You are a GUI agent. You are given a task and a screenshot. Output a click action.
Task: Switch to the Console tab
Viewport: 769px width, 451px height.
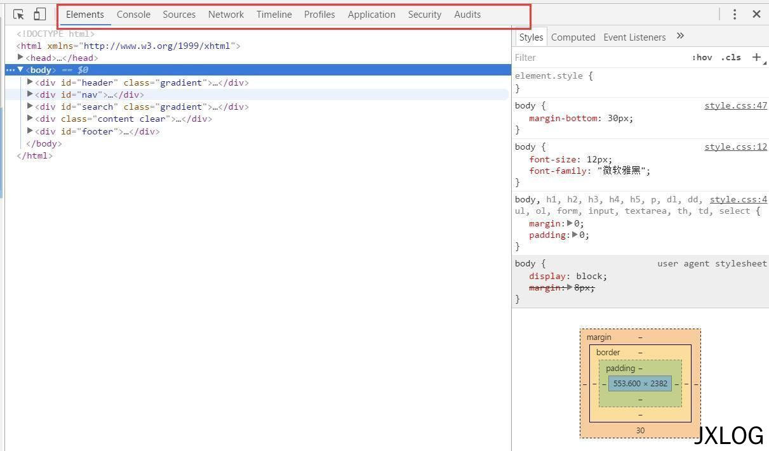click(x=133, y=14)
